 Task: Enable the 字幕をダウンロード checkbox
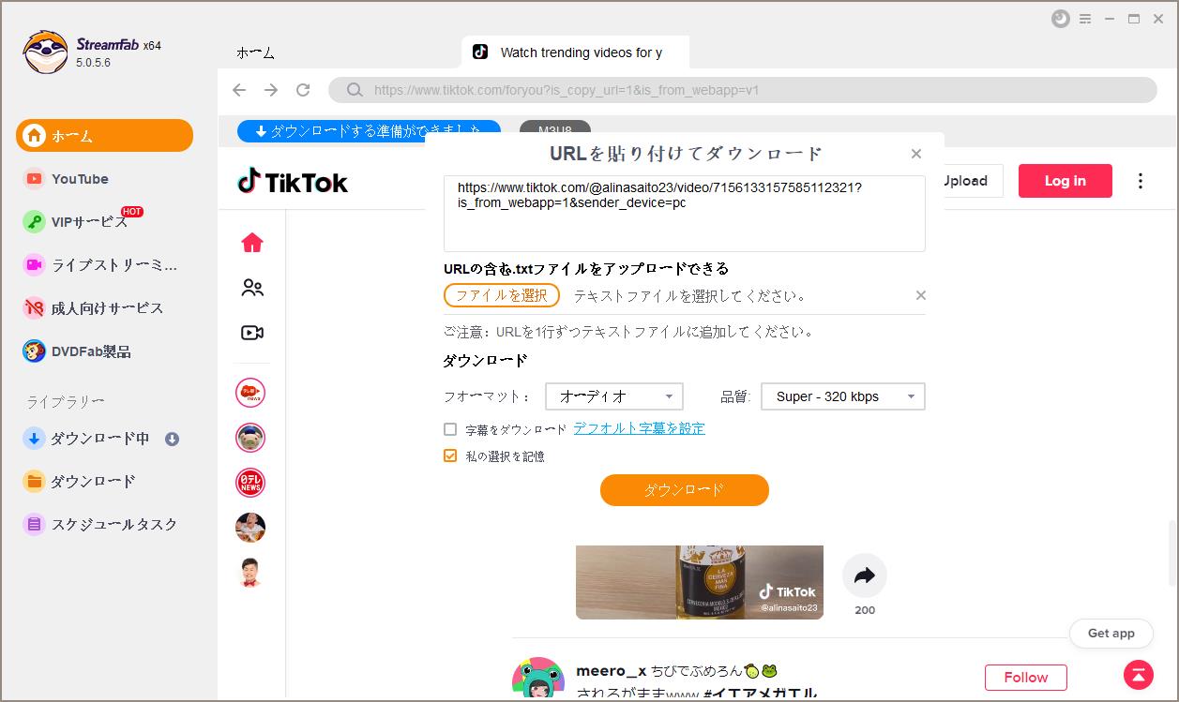coord(450,429)
